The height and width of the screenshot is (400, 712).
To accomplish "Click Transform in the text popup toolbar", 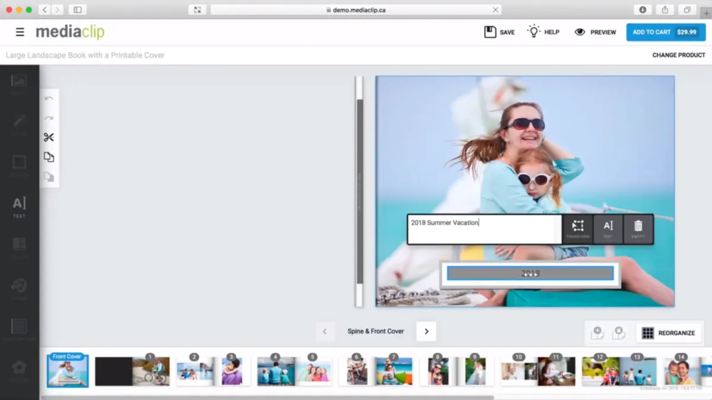I will click(578, 229).
